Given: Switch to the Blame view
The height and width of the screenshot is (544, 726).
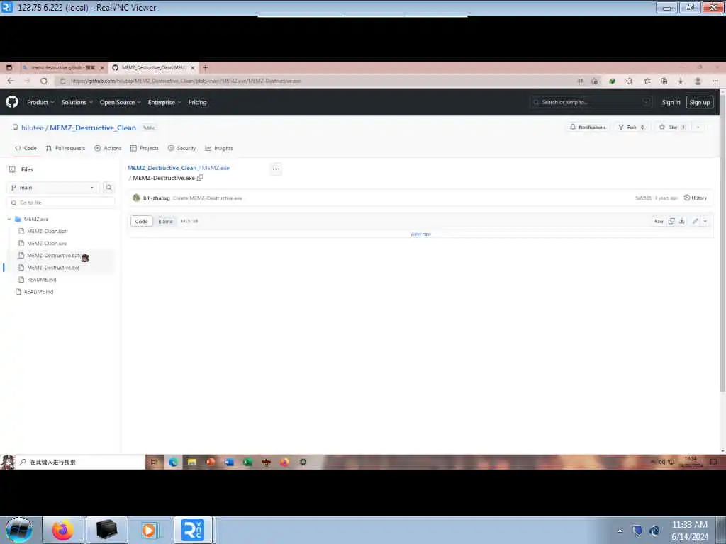Looking at the screenshot, I should tap(165, 221).
